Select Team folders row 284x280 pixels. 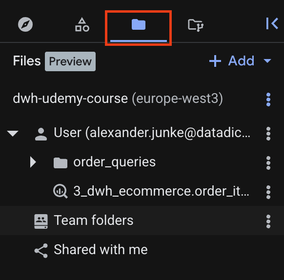(142, 220)
